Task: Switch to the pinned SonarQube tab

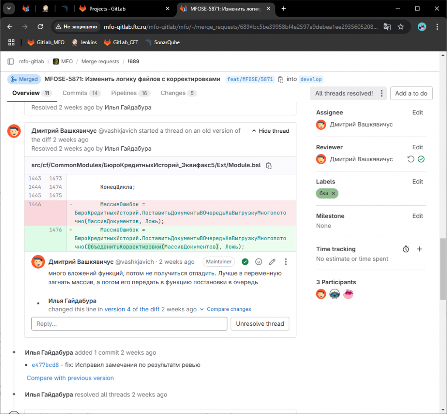Action: pos(65,9)
